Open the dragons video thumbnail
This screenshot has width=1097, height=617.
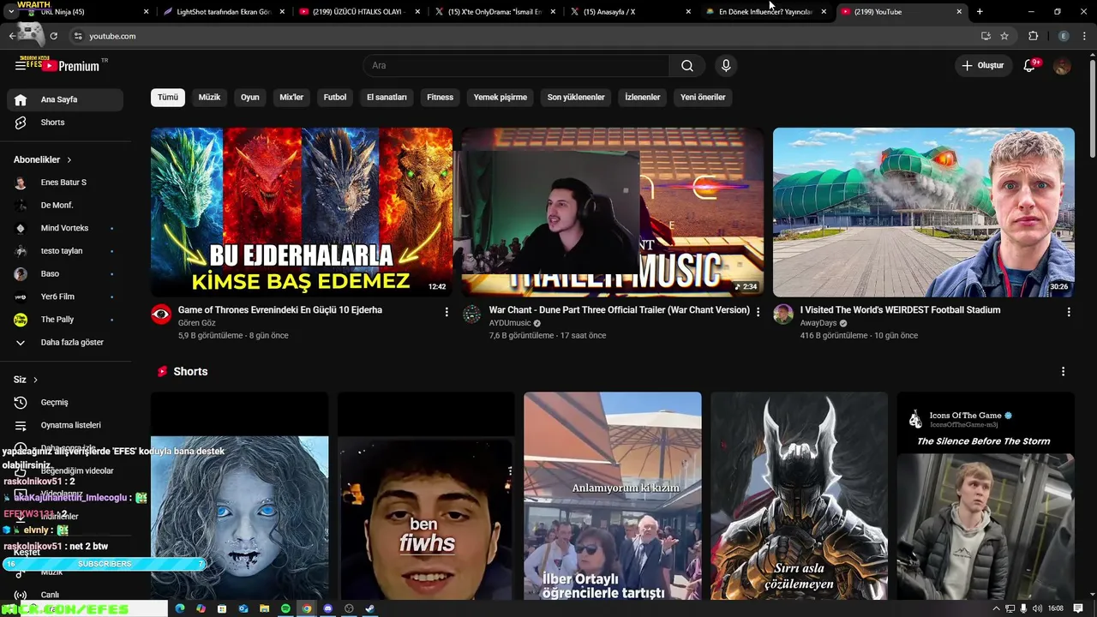302,213
